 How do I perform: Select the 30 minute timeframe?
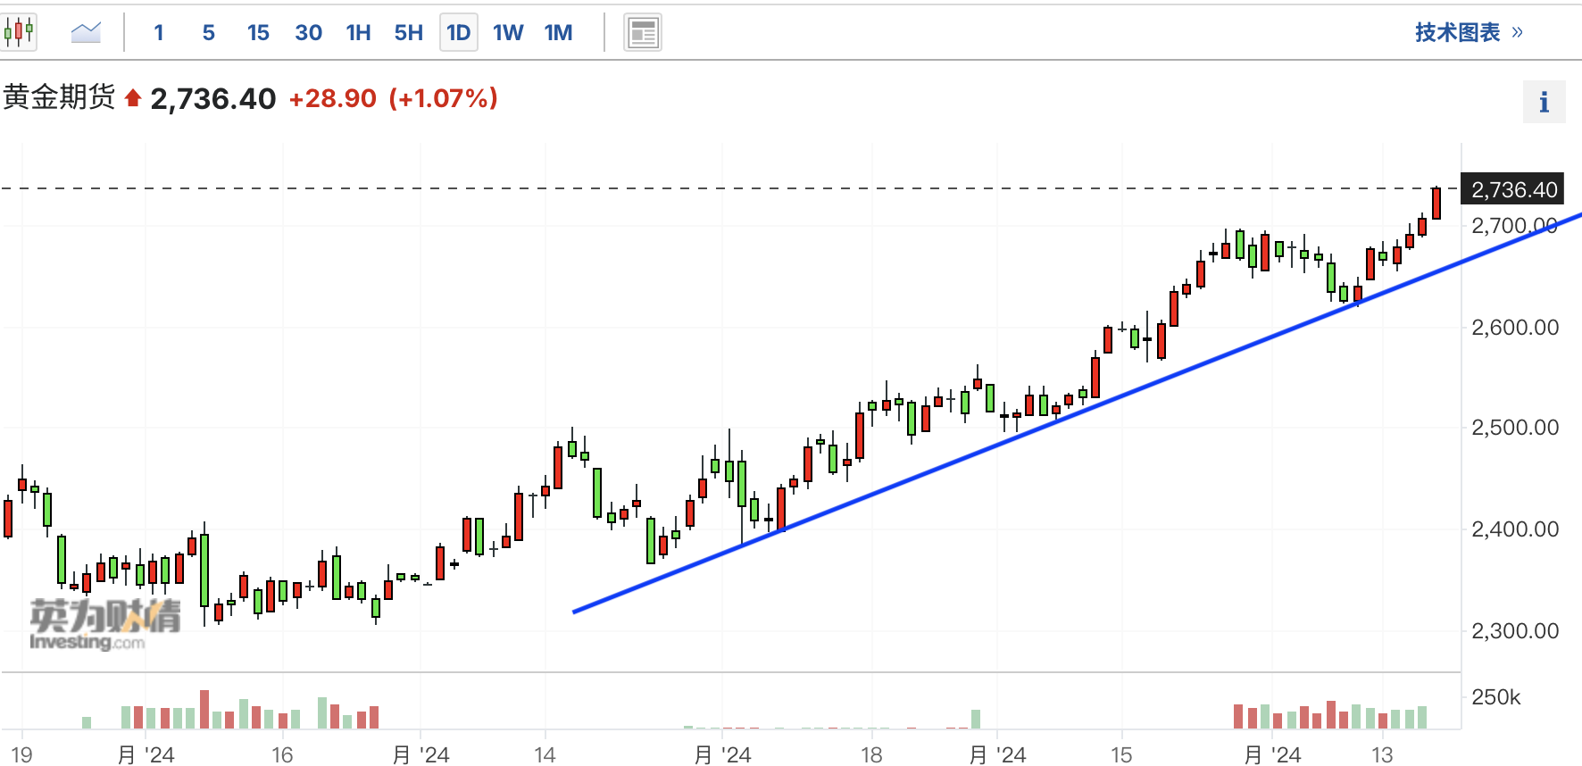(x=308, y=33)
